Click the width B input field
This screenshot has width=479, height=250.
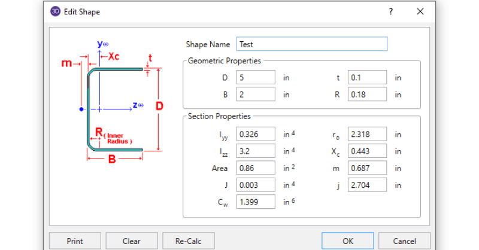256,94
